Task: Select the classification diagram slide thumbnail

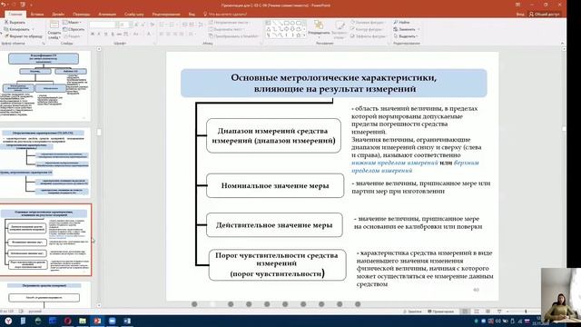Action: 44,85
